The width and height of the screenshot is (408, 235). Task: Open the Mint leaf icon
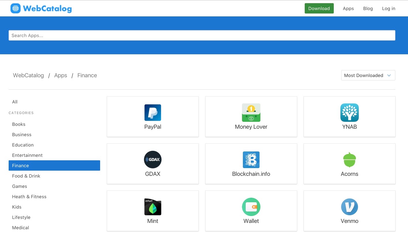point(153,207)
